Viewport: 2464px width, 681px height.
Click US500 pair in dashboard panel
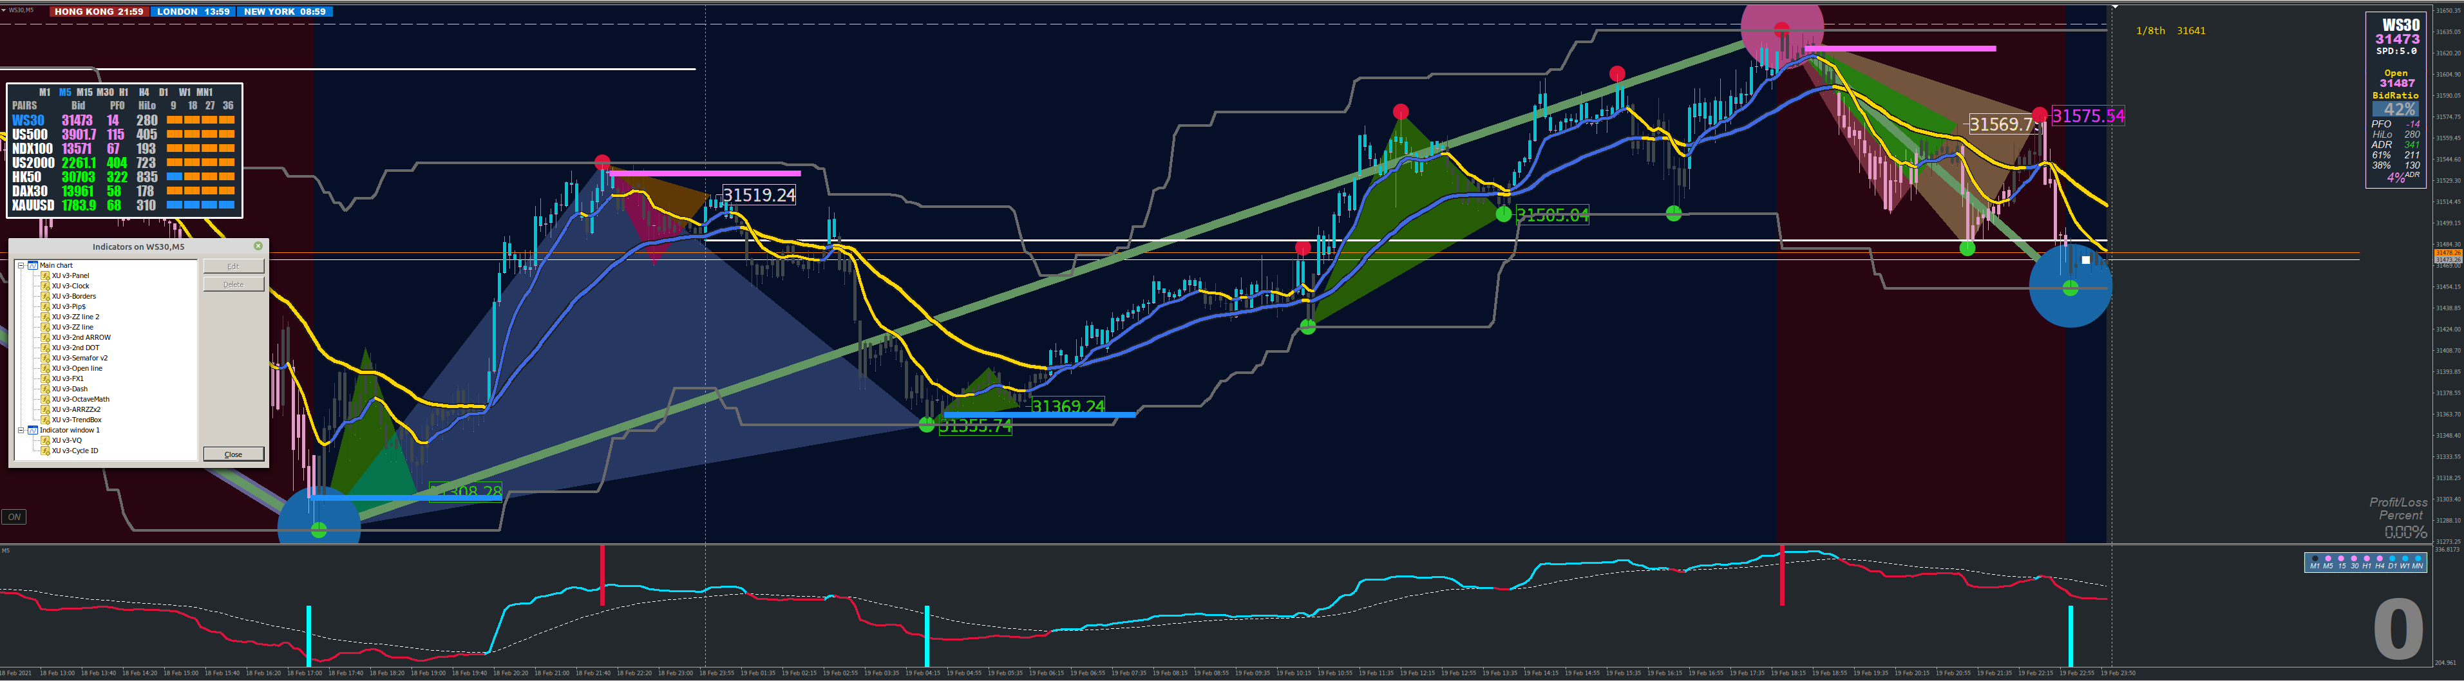coord(30,135)
